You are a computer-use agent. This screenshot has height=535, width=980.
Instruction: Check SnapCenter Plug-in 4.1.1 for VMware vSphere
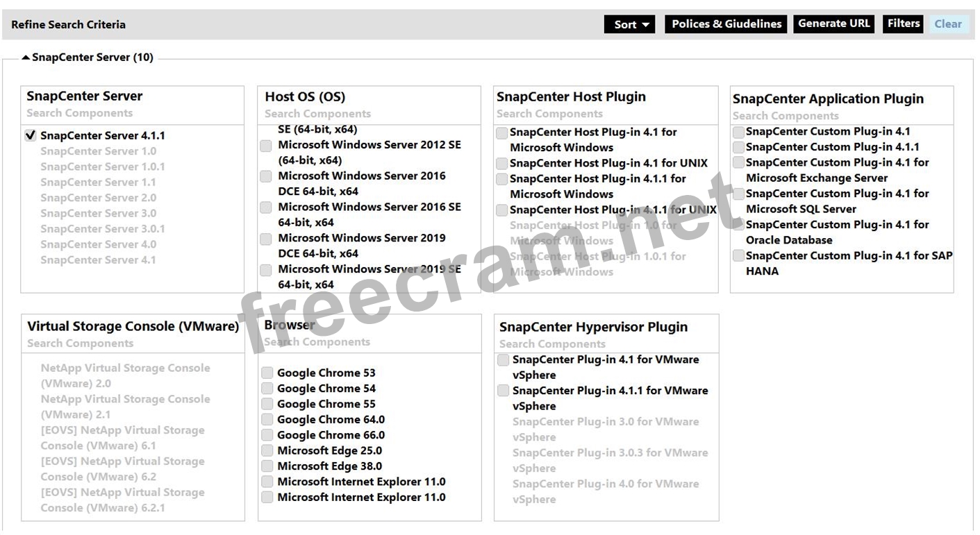(x=504, y=391)
